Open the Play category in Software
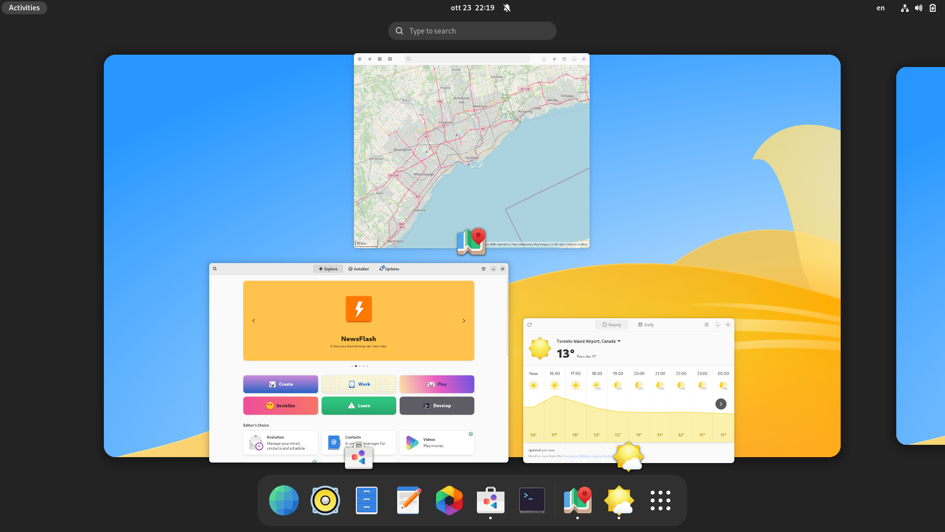This screenshot has height=532, width=945. [x=437, y=384]
